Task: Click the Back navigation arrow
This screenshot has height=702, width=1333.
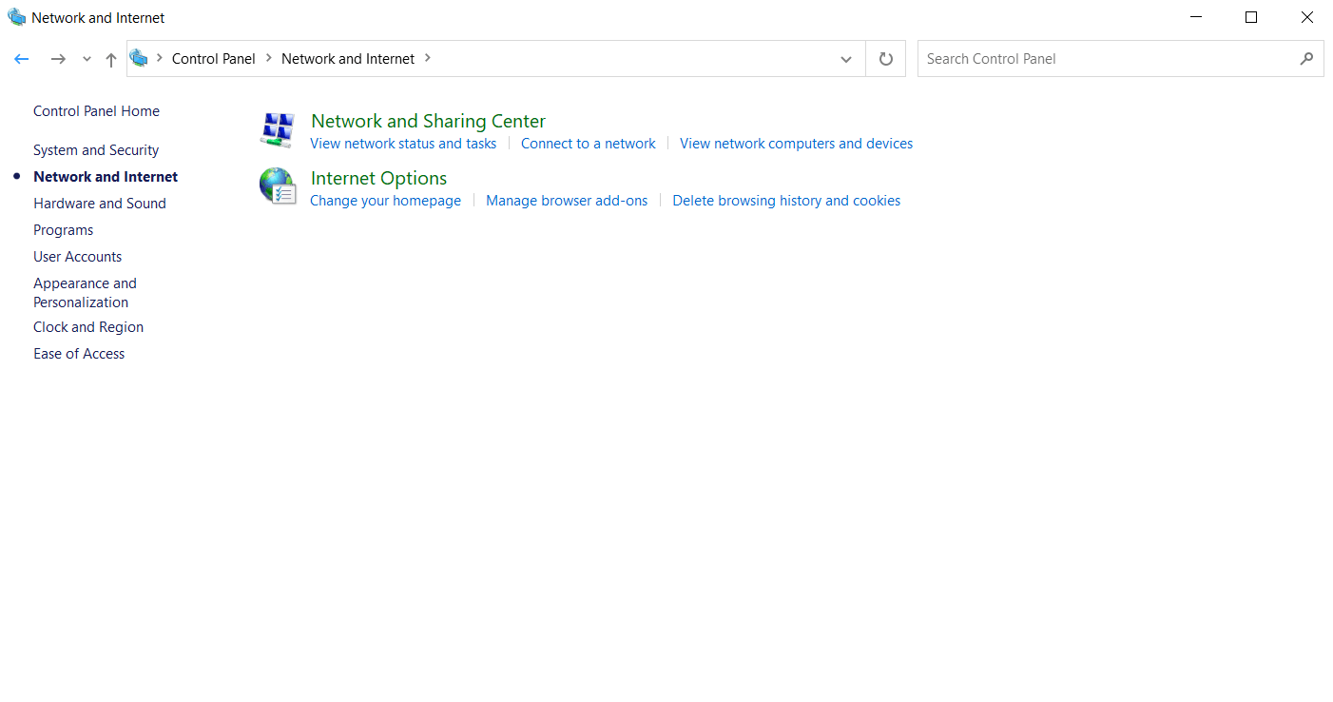Action: point(21,58)
